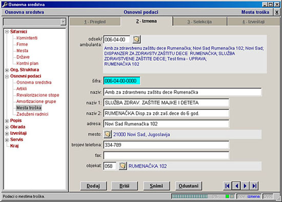Select Firme in the tree
The height and width of the screenshot is (202, 282).
(x=22, y=44)
